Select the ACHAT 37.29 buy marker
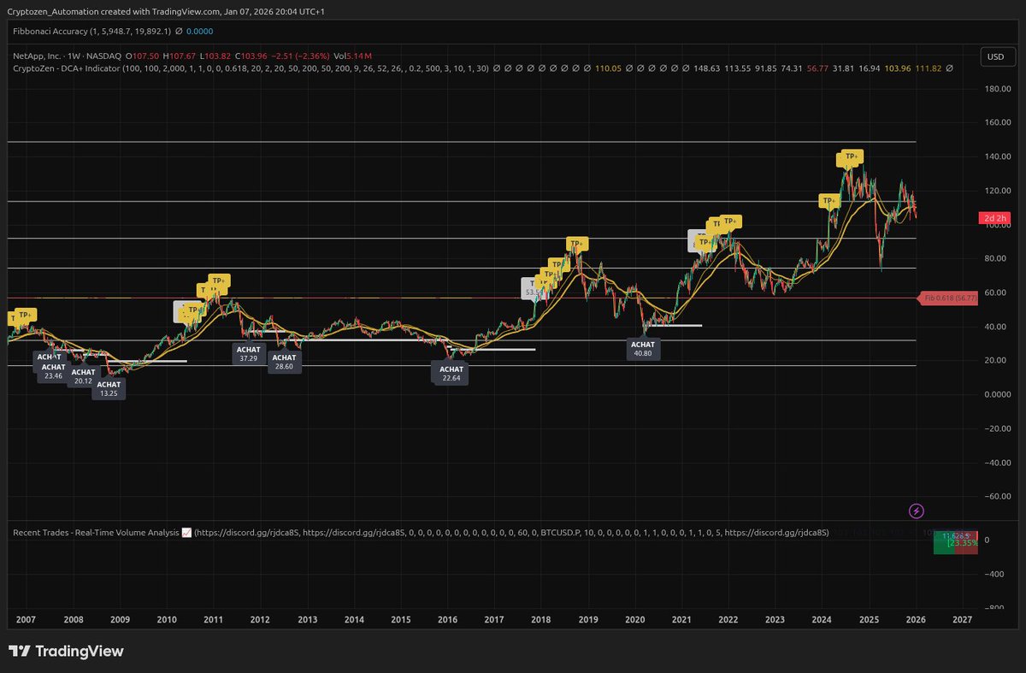 point(249,354)
